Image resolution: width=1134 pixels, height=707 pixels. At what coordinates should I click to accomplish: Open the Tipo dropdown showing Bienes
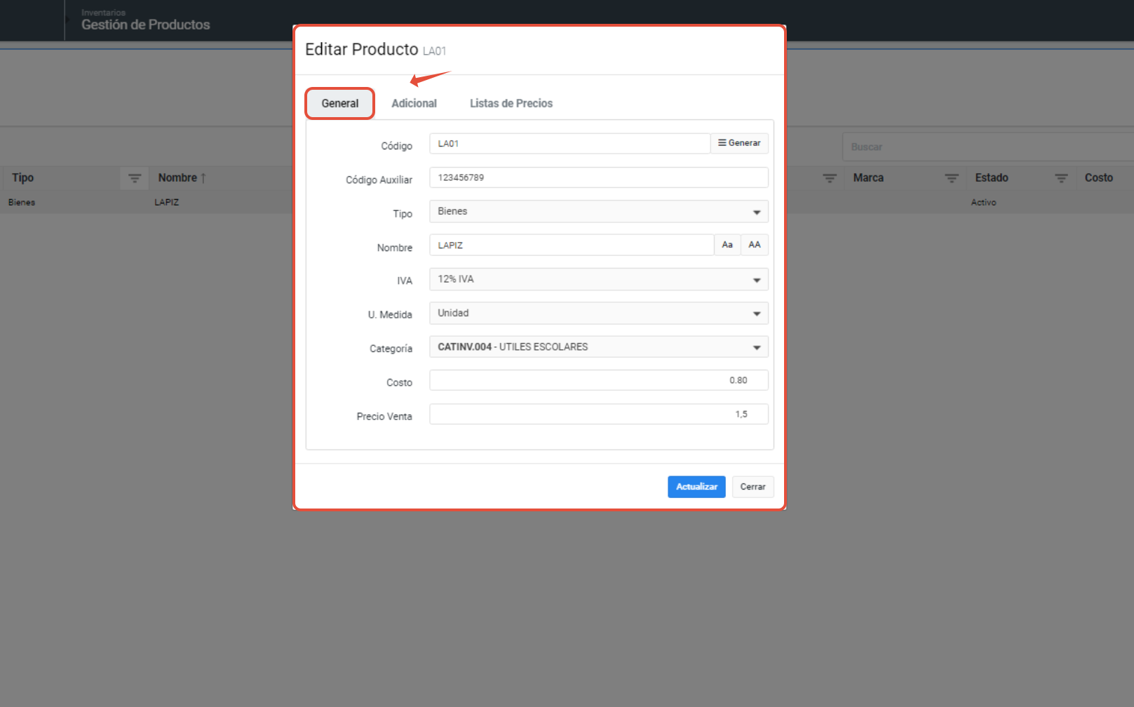coord(599,211)
